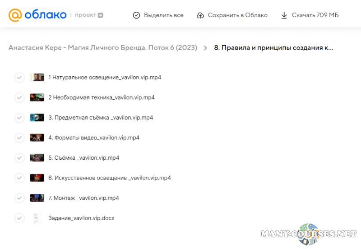Screen dimensions: 361x249
Task: Check the box next to 7. Монтаж
Action: 19,198
